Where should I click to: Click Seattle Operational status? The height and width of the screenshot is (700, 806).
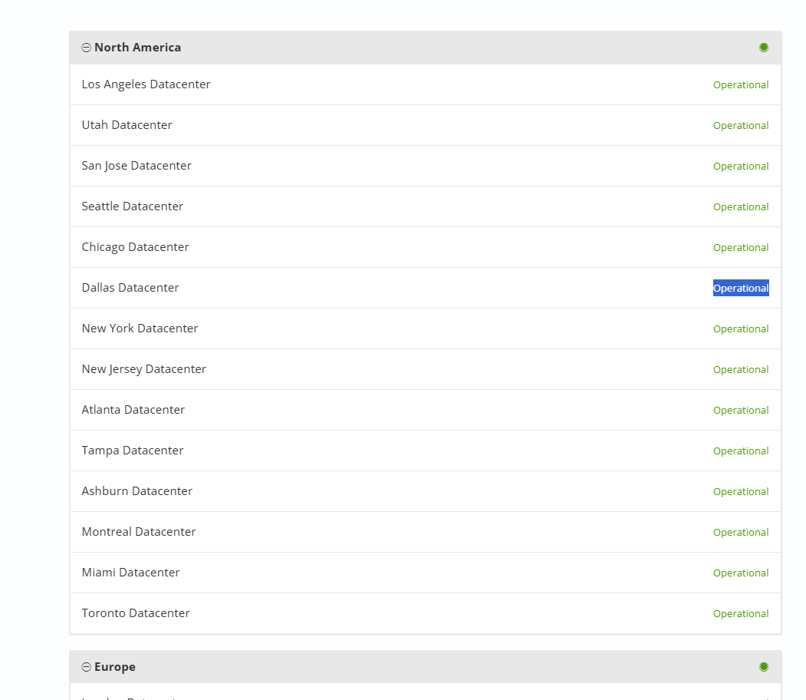click(741, 206)
